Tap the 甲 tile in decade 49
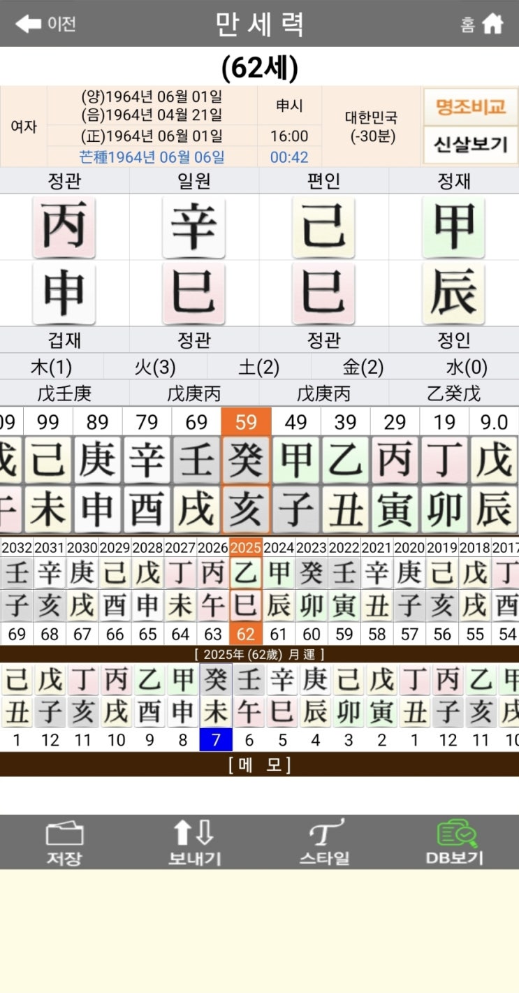 coord(296,460)
